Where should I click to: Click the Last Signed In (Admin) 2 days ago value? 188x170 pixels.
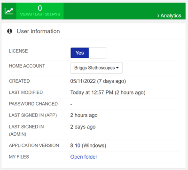pyautogui.click(x=83, y=127)
